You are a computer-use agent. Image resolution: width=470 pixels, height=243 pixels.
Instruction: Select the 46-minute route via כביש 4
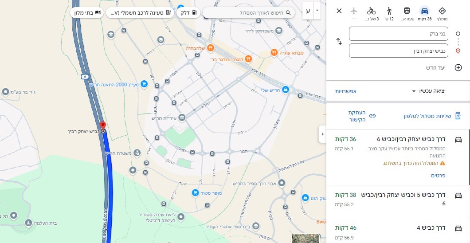point(398,231)
